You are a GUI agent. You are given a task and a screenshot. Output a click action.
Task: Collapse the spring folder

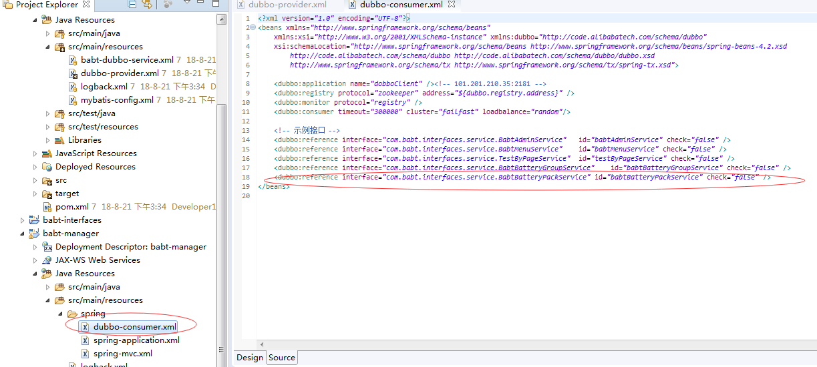(x=61, y=314)
